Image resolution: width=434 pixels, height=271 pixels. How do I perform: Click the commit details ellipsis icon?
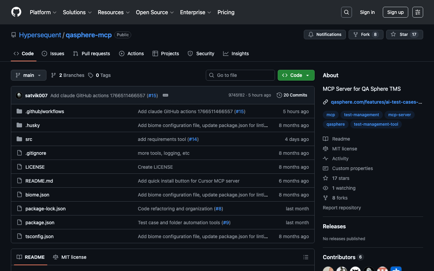pyautogui.click(x=165, y=95)
